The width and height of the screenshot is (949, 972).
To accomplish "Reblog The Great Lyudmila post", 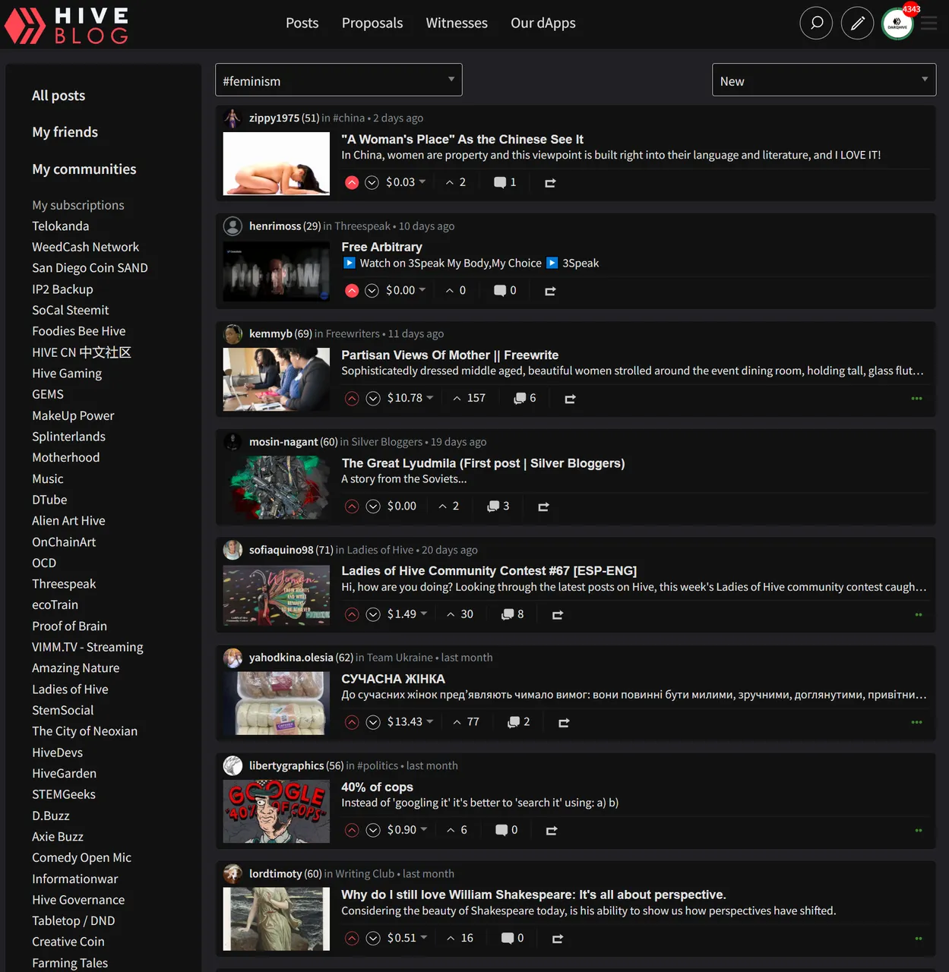I will [543, 506].
